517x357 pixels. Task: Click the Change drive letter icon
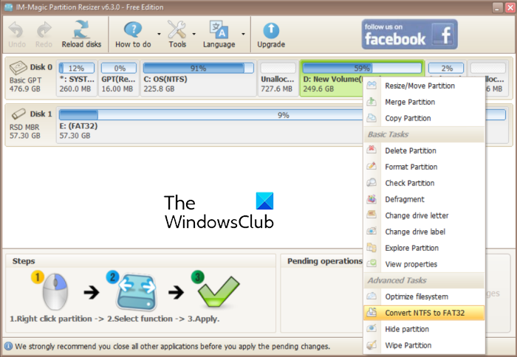pyautogui.click(x=372, y=215)
